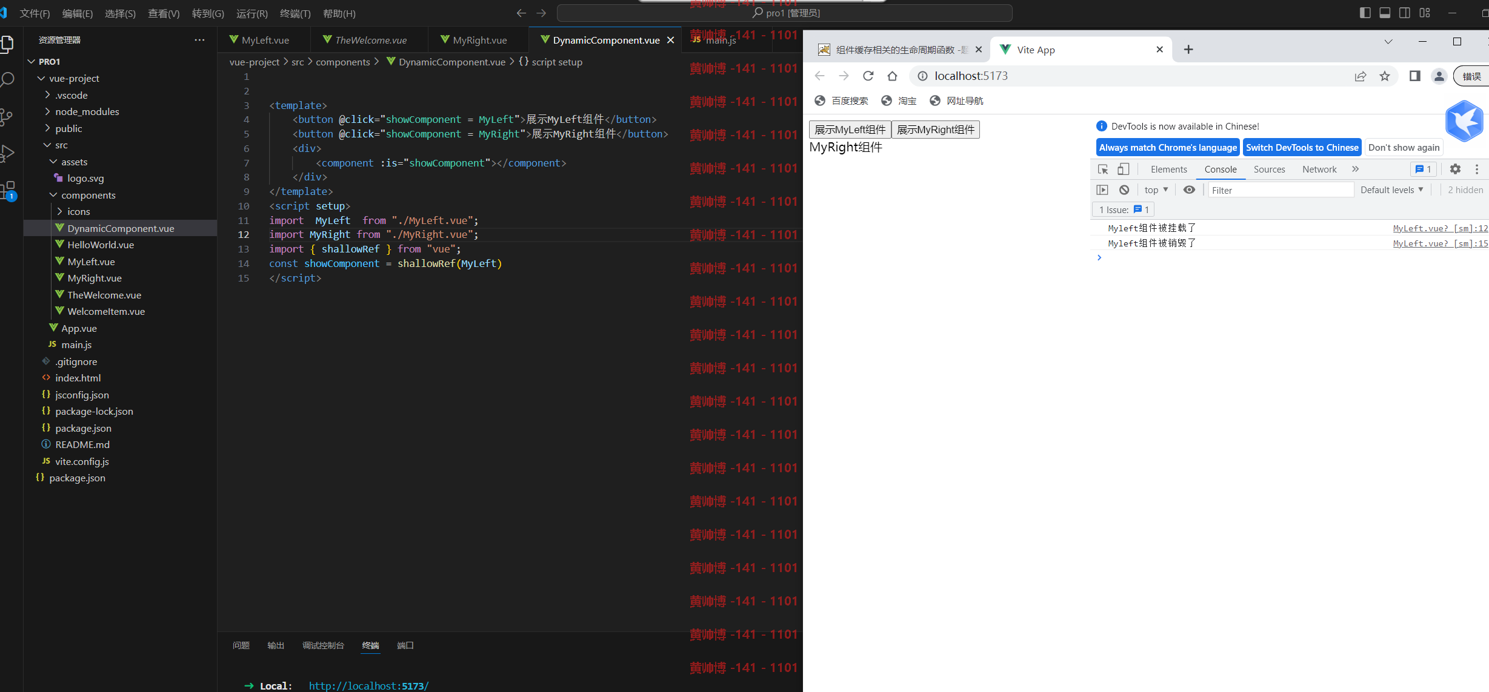The height and width of the screenshot is (692, 1489).
Task: Show more DevTools tabs chevron
Action: [1356, 170]
